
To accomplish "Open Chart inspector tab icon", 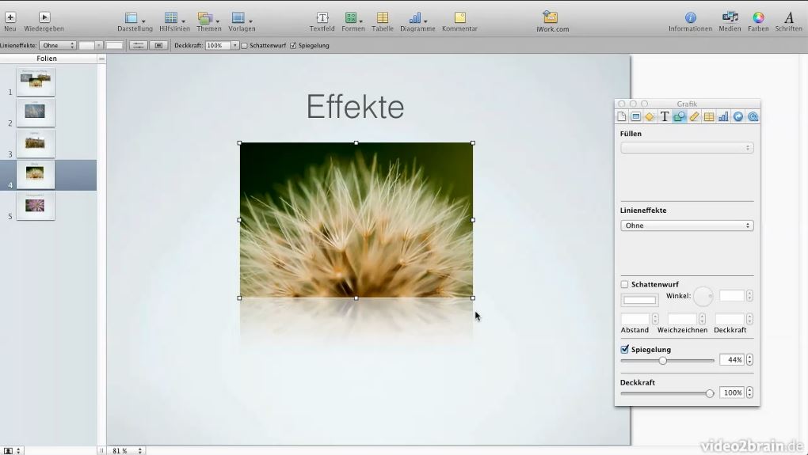I will tap(723, 117).
